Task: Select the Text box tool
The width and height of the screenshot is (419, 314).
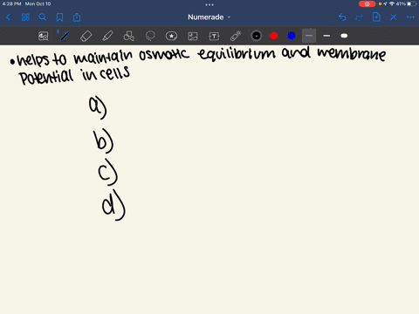Action: (214, 36)
